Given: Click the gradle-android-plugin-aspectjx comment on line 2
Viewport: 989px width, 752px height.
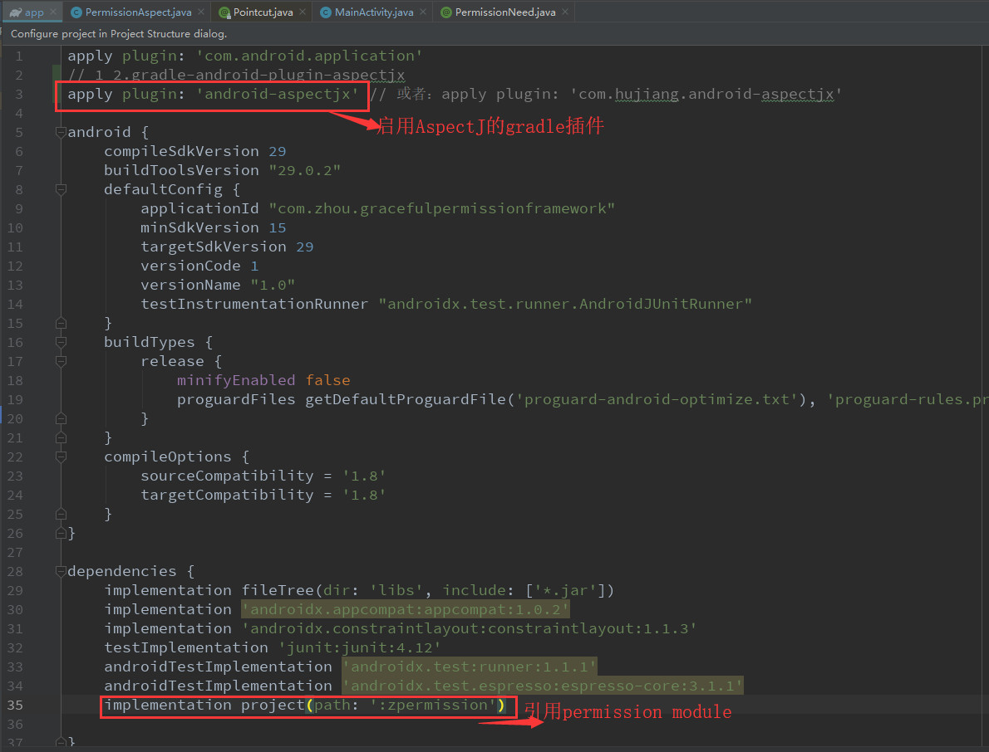Looking at the screenshot, I should 236,75.
